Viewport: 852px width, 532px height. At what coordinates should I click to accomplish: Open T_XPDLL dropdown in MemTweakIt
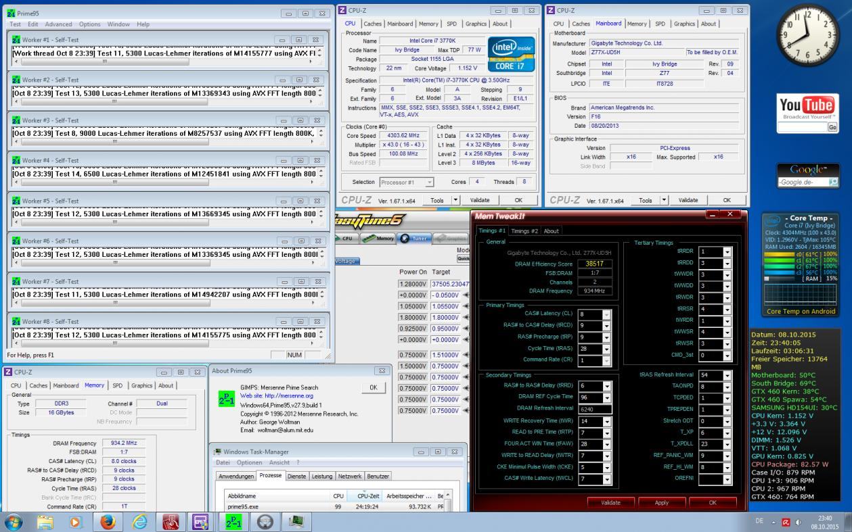727,444
